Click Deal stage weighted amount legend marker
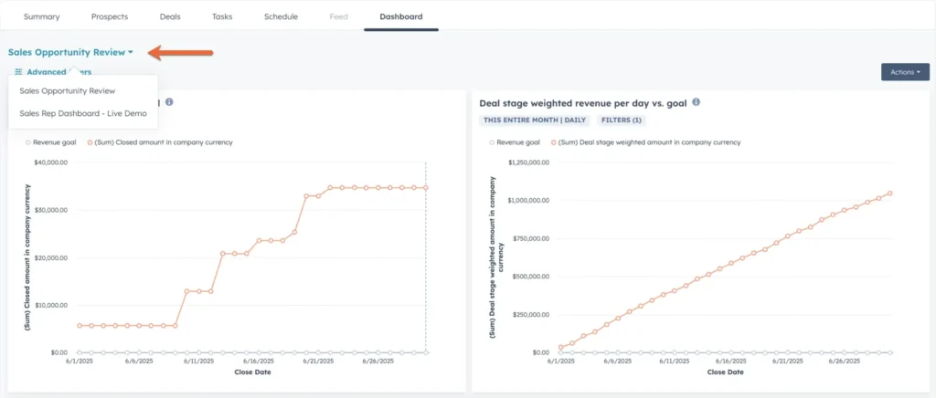 click(553, 142)
